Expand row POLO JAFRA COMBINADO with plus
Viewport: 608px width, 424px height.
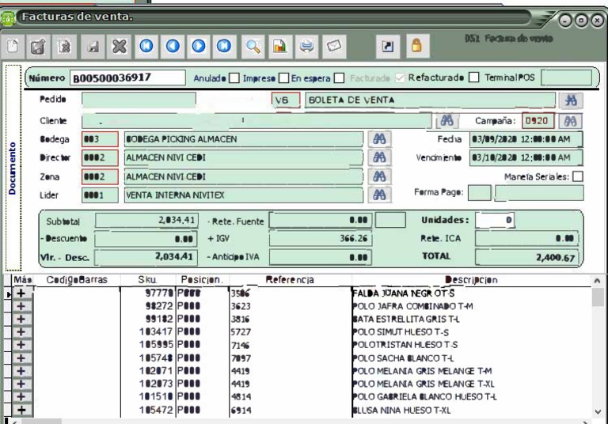[x=21, y=306]
